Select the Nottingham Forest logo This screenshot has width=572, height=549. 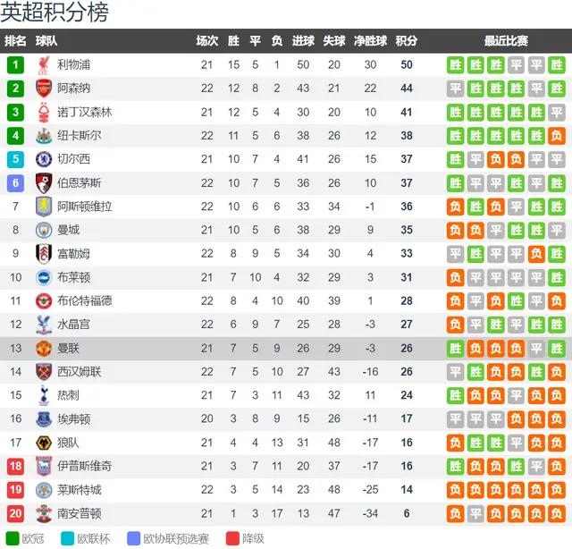(x=44, y=112)
